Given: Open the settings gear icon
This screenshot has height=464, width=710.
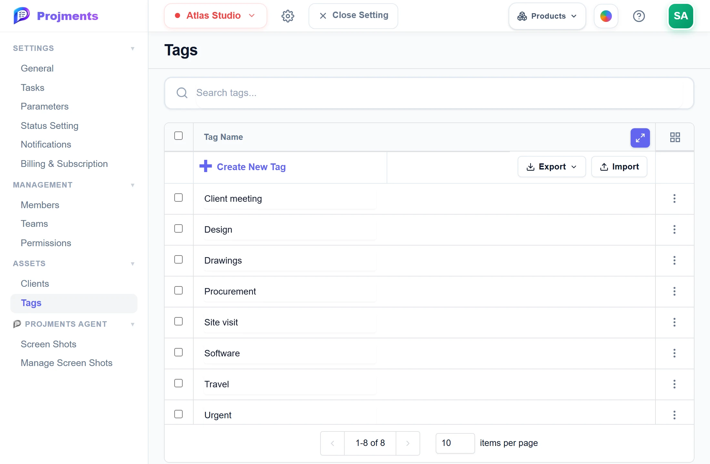Looking at the screenshot, I should 288,16.
